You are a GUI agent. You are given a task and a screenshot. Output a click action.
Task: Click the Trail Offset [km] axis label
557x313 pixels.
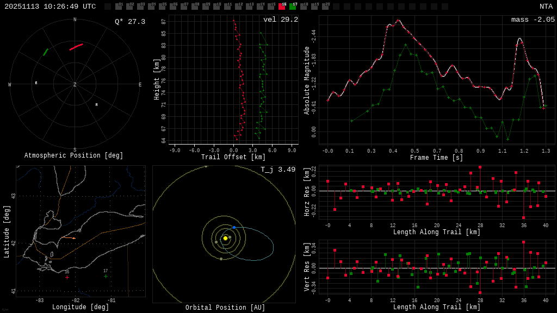tap(233, 157)
